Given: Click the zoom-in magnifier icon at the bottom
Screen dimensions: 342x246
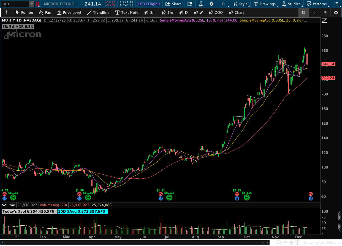Looking at the screenshot, I should pyautogui.click(x=279, y=242).
